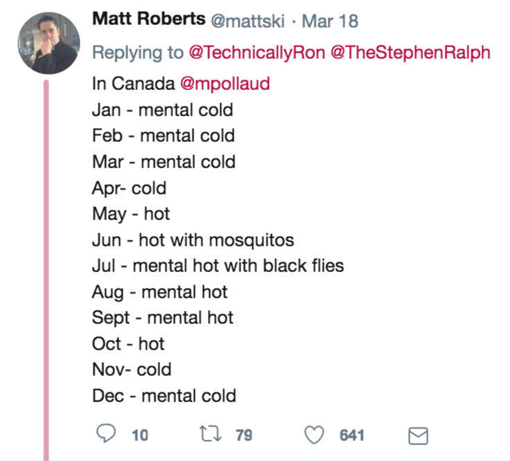The image size is (510, 461).
Task: Visit the @TheStephenRalph profile link
Action: pyautogui.click(x=411, y=53)
